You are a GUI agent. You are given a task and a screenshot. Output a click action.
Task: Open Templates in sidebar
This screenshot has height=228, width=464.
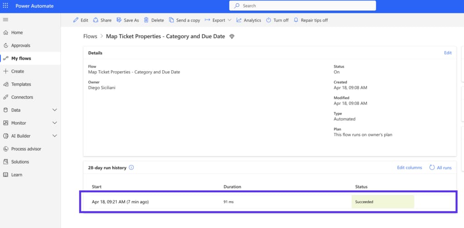[21, 84]
